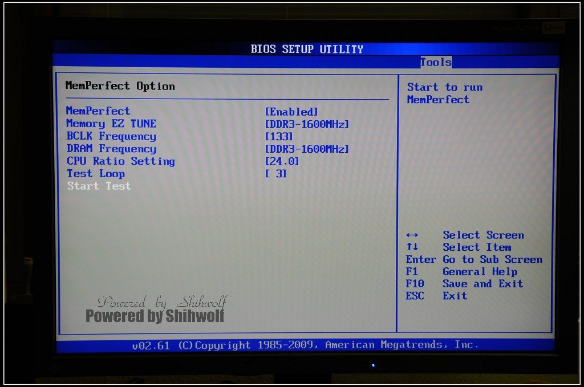Toggle the MemPerfect [Enabled] value

pyautogui.click(x=291, y=112)
